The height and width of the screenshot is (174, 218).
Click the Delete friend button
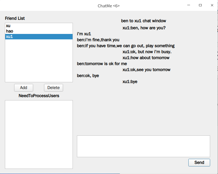[x=54, y=88]
